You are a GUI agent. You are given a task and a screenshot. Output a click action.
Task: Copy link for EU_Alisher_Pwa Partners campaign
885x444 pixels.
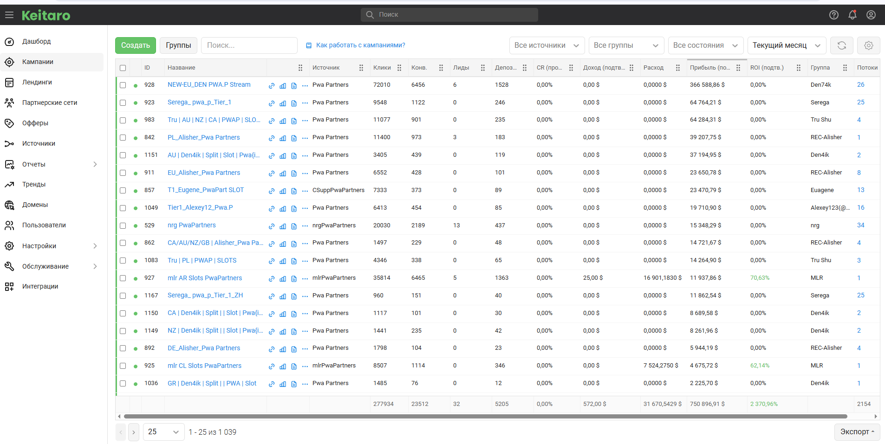(272, 173)
